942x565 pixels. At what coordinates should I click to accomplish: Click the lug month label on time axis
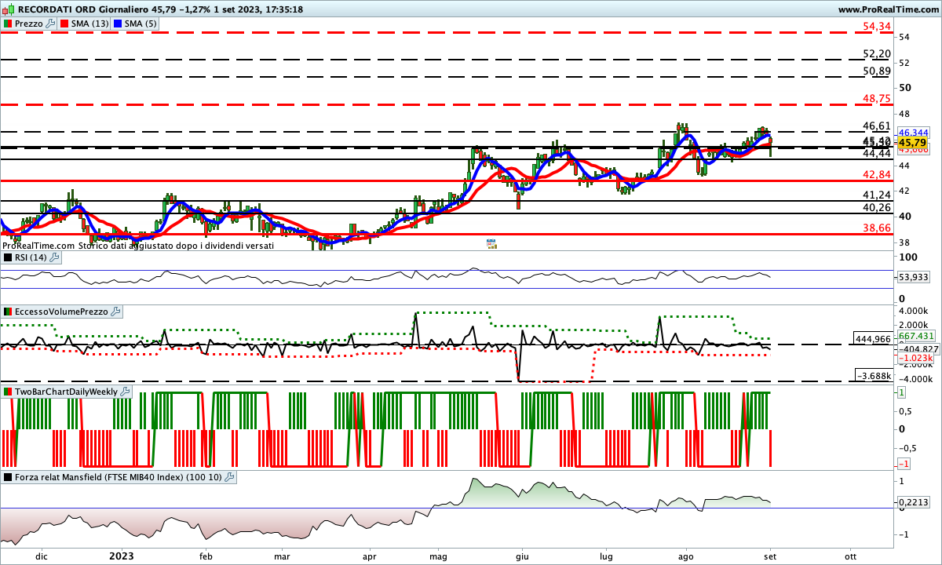[604, 556]
